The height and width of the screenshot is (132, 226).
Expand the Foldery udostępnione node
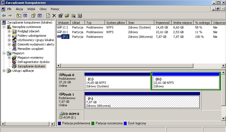pyautogui.click(x=9, y=36)
